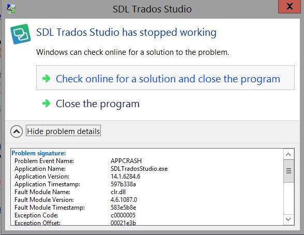Image resolution: width=304 pixels, height=235 pixels.
Task: Click the SDL Trados Studio application icon
Action: (x=21, y=34)
